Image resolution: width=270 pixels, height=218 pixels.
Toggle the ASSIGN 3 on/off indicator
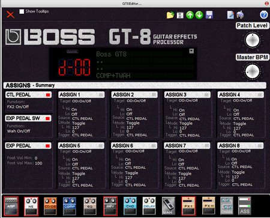tap(207, 95)
